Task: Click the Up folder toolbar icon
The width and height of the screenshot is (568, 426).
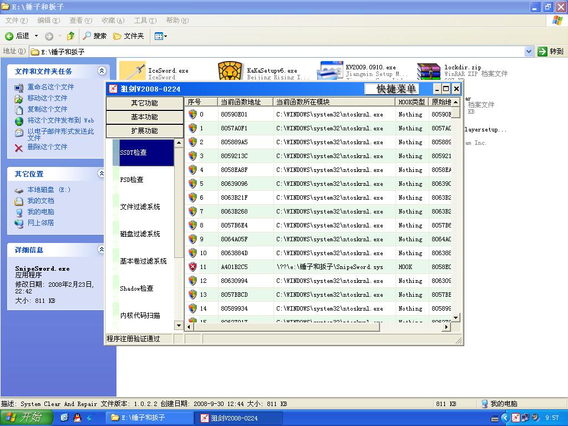Action: pos(70,36)
